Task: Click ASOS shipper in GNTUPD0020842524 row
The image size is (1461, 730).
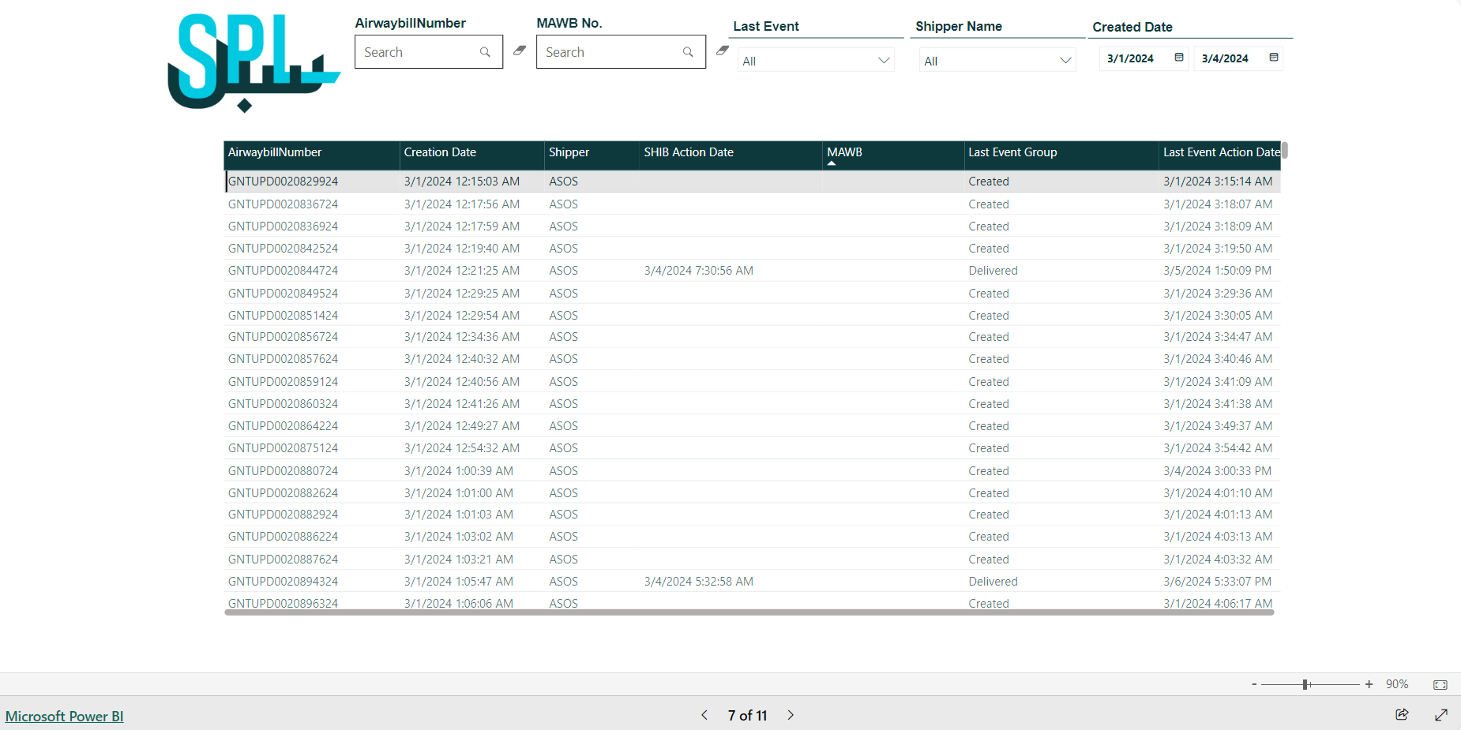Action: click(x=563, y=248)
